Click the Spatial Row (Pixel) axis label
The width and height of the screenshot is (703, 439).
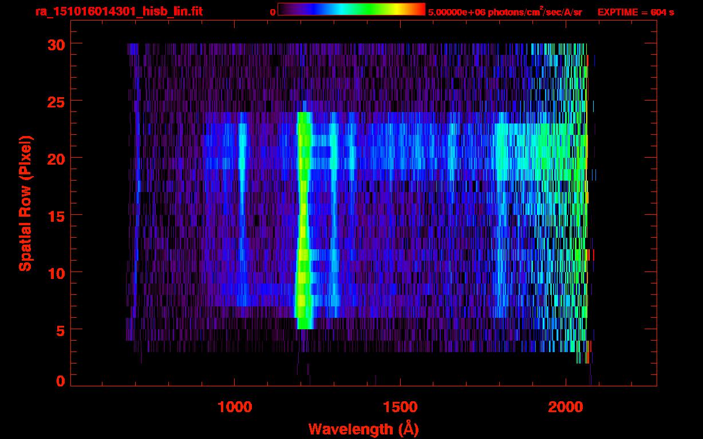pos(25,203)
